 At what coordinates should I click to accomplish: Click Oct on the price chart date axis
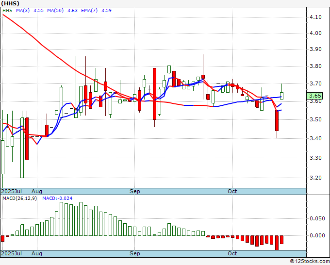[232, 191]
